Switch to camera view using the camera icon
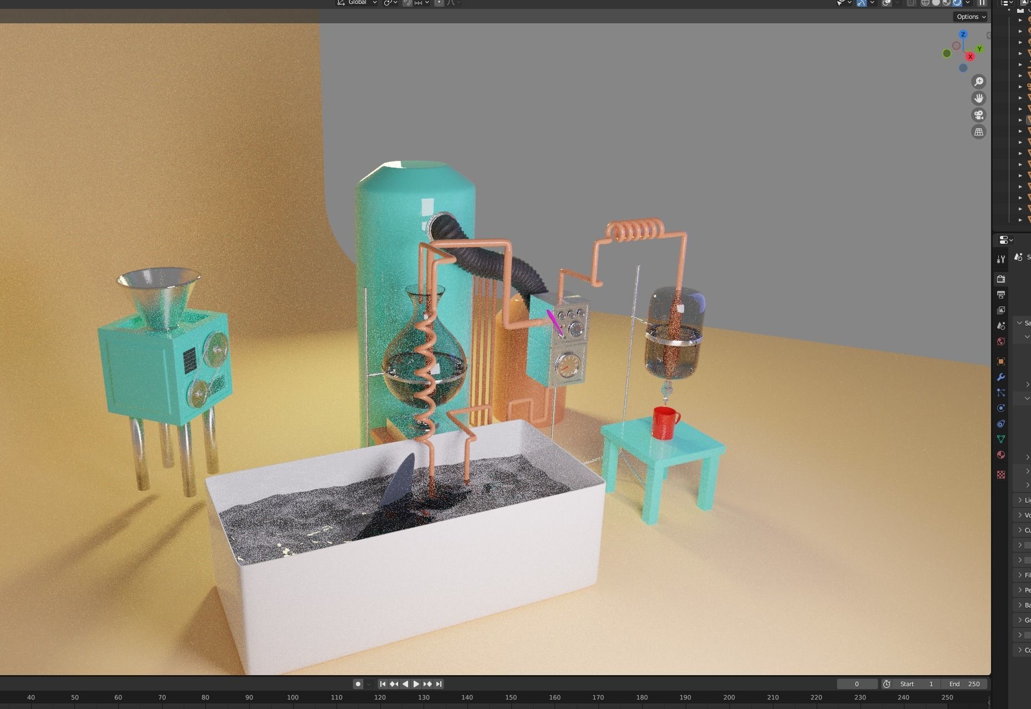The width and height of the screenshot is (1031, 709). (979, 115)
